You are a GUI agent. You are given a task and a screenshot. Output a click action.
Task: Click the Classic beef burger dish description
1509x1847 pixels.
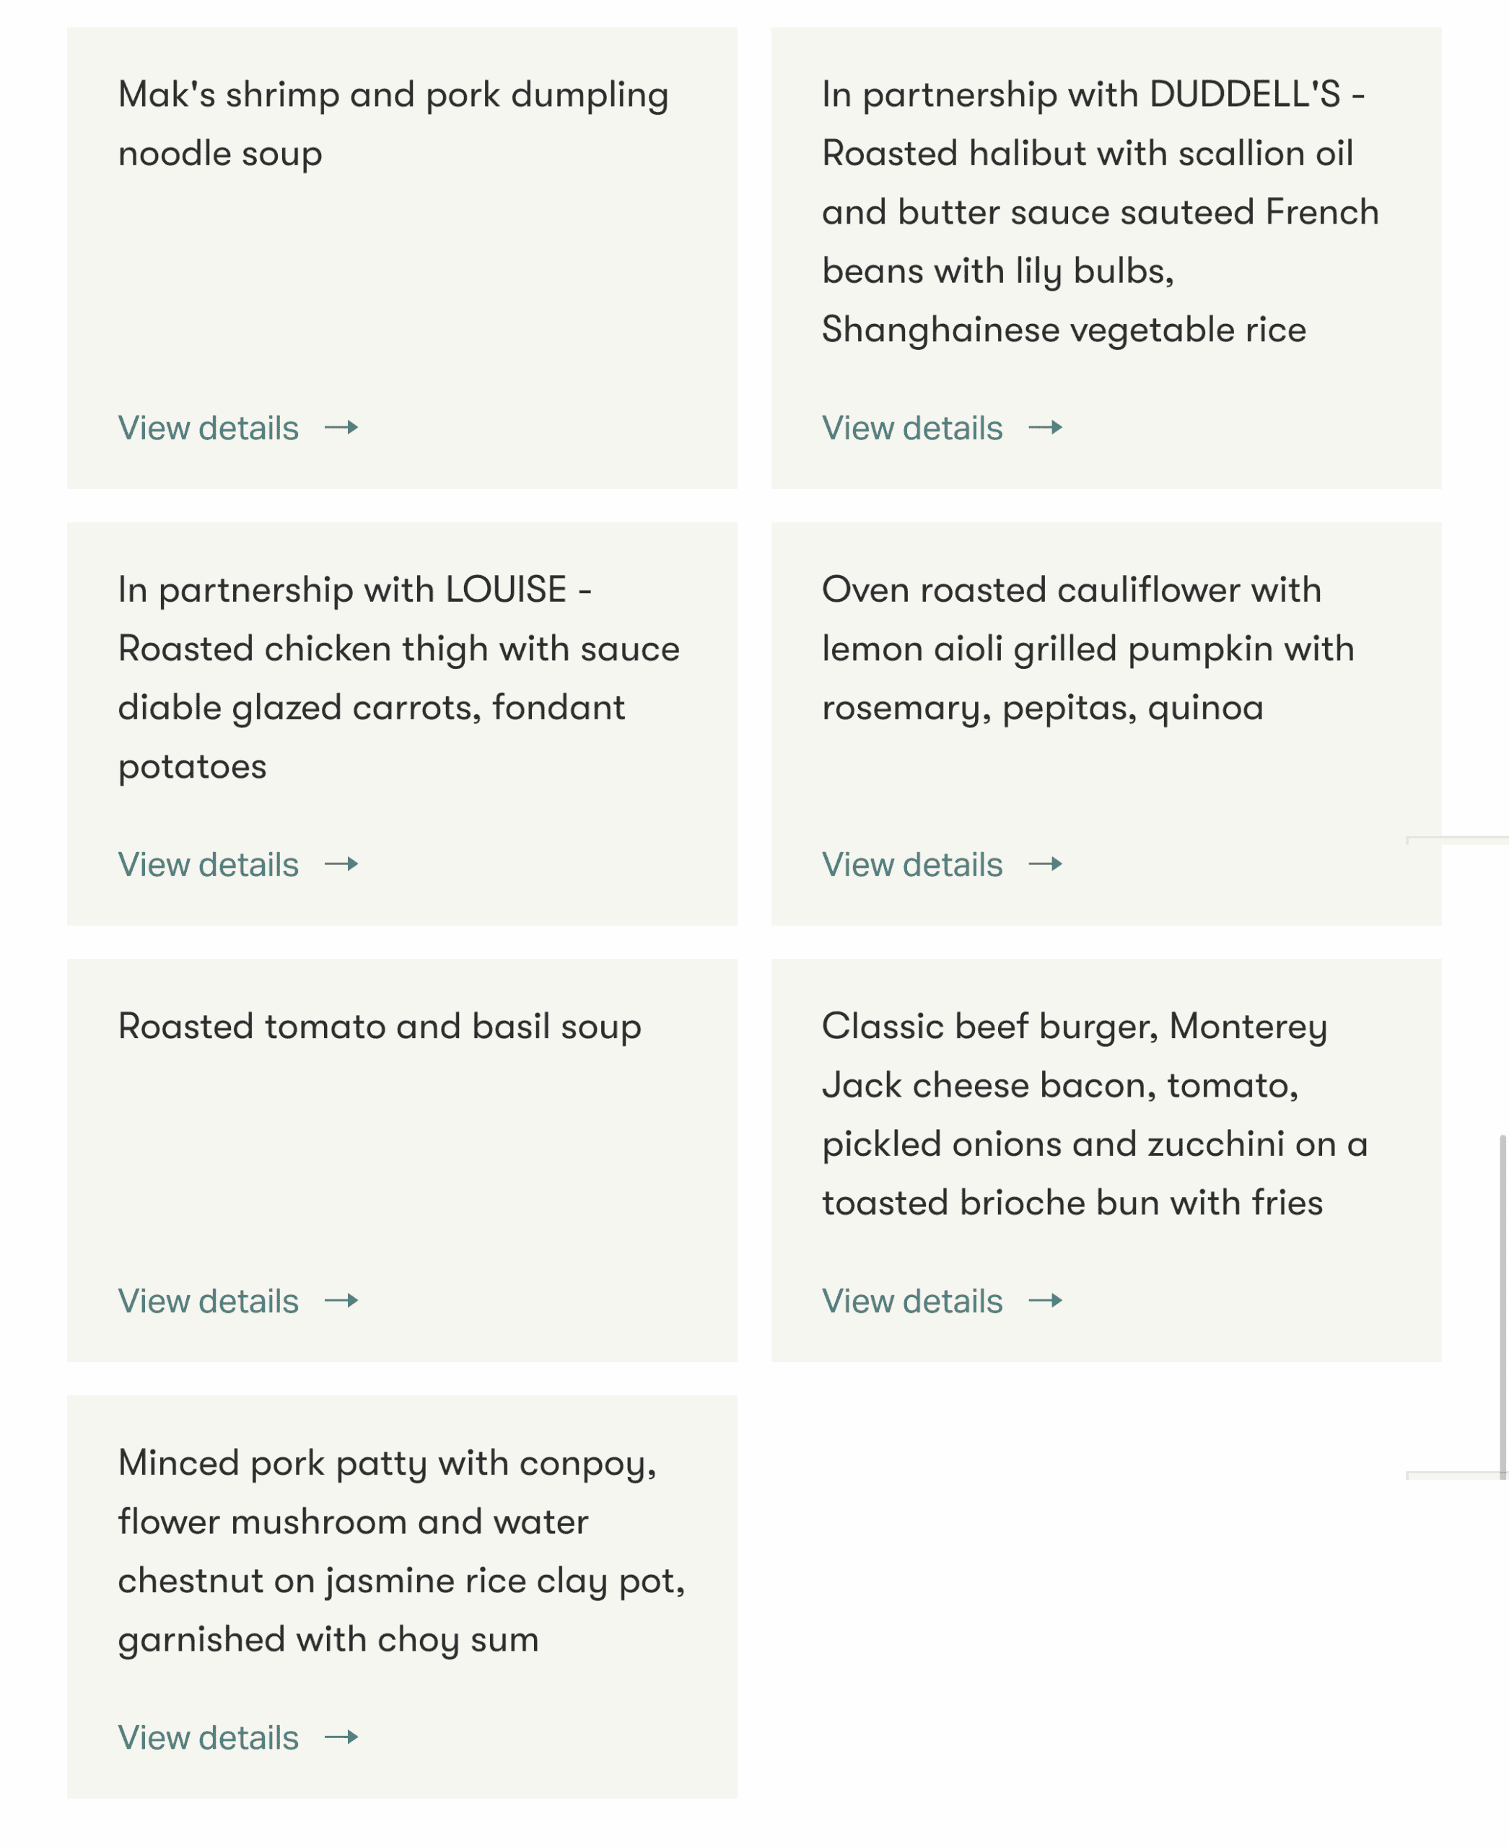pyautogui.click(x=1094, y=1114)
